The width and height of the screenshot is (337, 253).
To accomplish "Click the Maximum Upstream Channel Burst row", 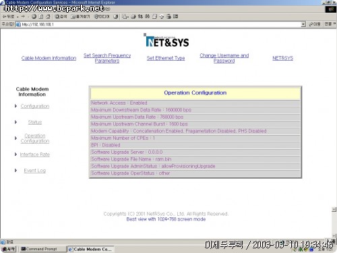I will [x=195, y=124].
